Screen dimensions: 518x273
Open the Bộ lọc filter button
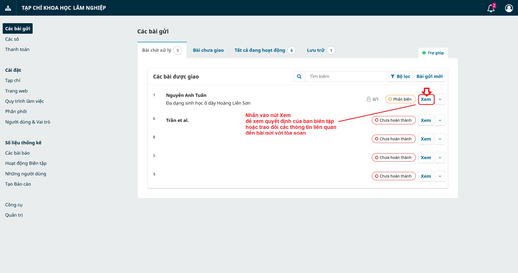click(x=400, y=77)
